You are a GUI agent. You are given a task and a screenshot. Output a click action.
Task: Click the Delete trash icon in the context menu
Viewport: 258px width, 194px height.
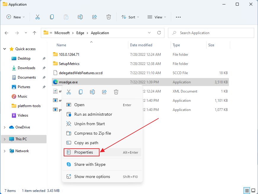pyautogui.click(x=116, y=92)
